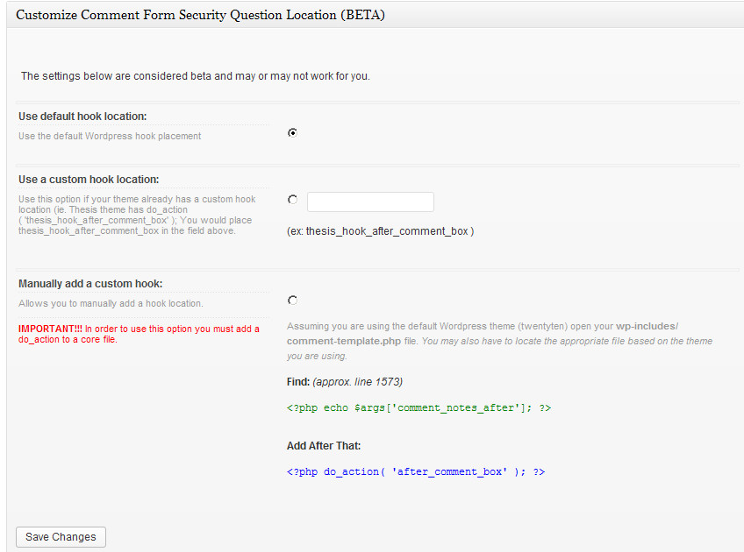Focus the custom hook name text field
Image resolution: width=744 pixels, height=552 pixels.
click(x=370, y=202)
